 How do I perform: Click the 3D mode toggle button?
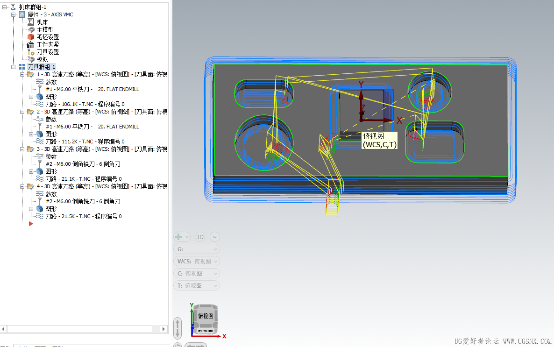click(x=200, y=237)
